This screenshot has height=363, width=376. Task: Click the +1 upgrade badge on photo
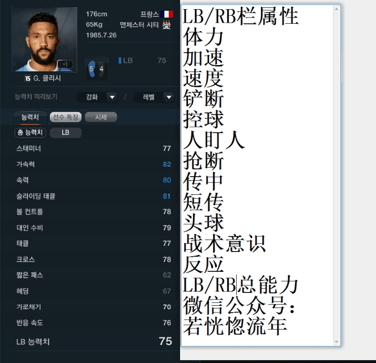tap(65, 64)
